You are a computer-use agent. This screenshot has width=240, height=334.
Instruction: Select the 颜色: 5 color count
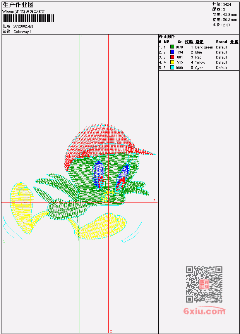coord(219,9)
